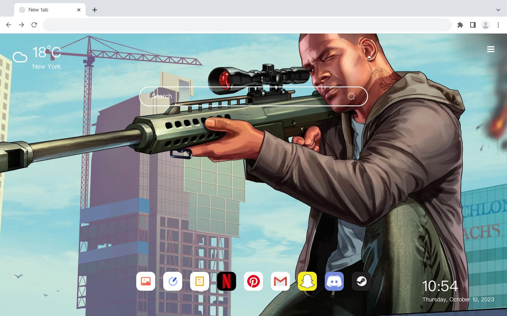Open the gallery image shortcut icon

pyautogui.click(x=146, y=281)
